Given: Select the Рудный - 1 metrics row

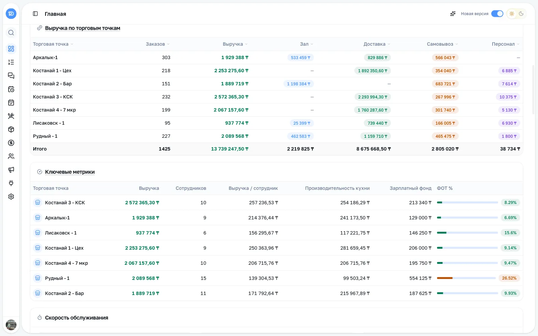Looking at the screenshot, I should 276,278.
